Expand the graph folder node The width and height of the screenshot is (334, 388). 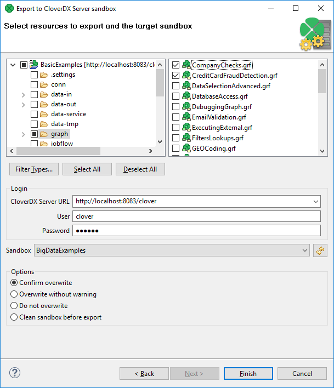23,134
